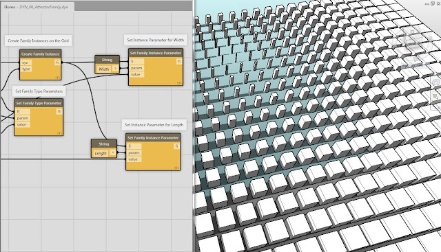Click the Width text field in the String node
This screenshot has width=441, height=252.
pyautogui.click(x=104, y=69)
